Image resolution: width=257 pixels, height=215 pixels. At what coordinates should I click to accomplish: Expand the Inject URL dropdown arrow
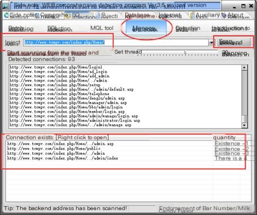coord(212,43)
